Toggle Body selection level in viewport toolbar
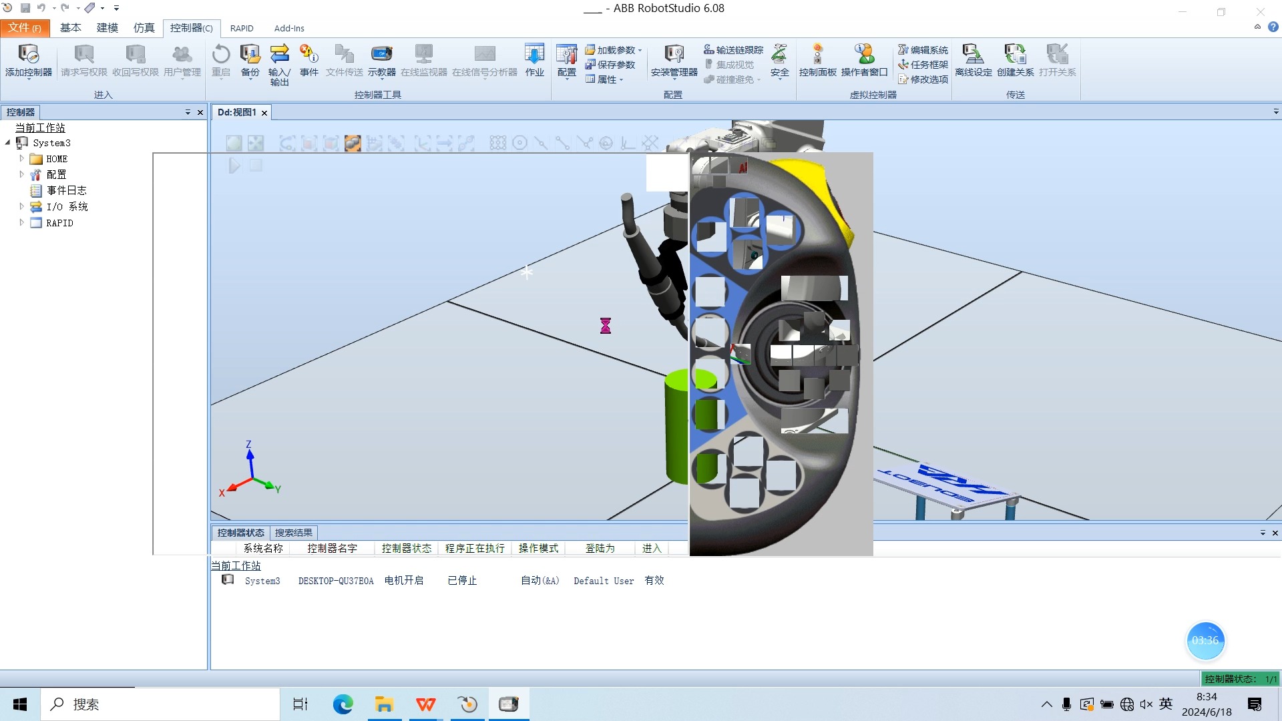Screen dimensions: 1282x721 tap(331, 143)
